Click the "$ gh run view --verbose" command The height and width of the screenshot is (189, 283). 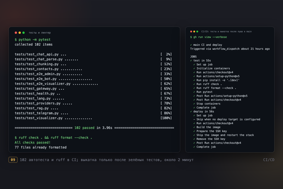coord(208,37)
